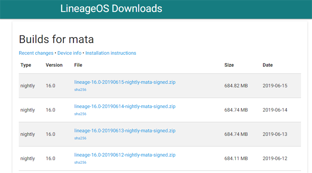Open sha256 link for the 20190613 build

(x=80, y=138)
